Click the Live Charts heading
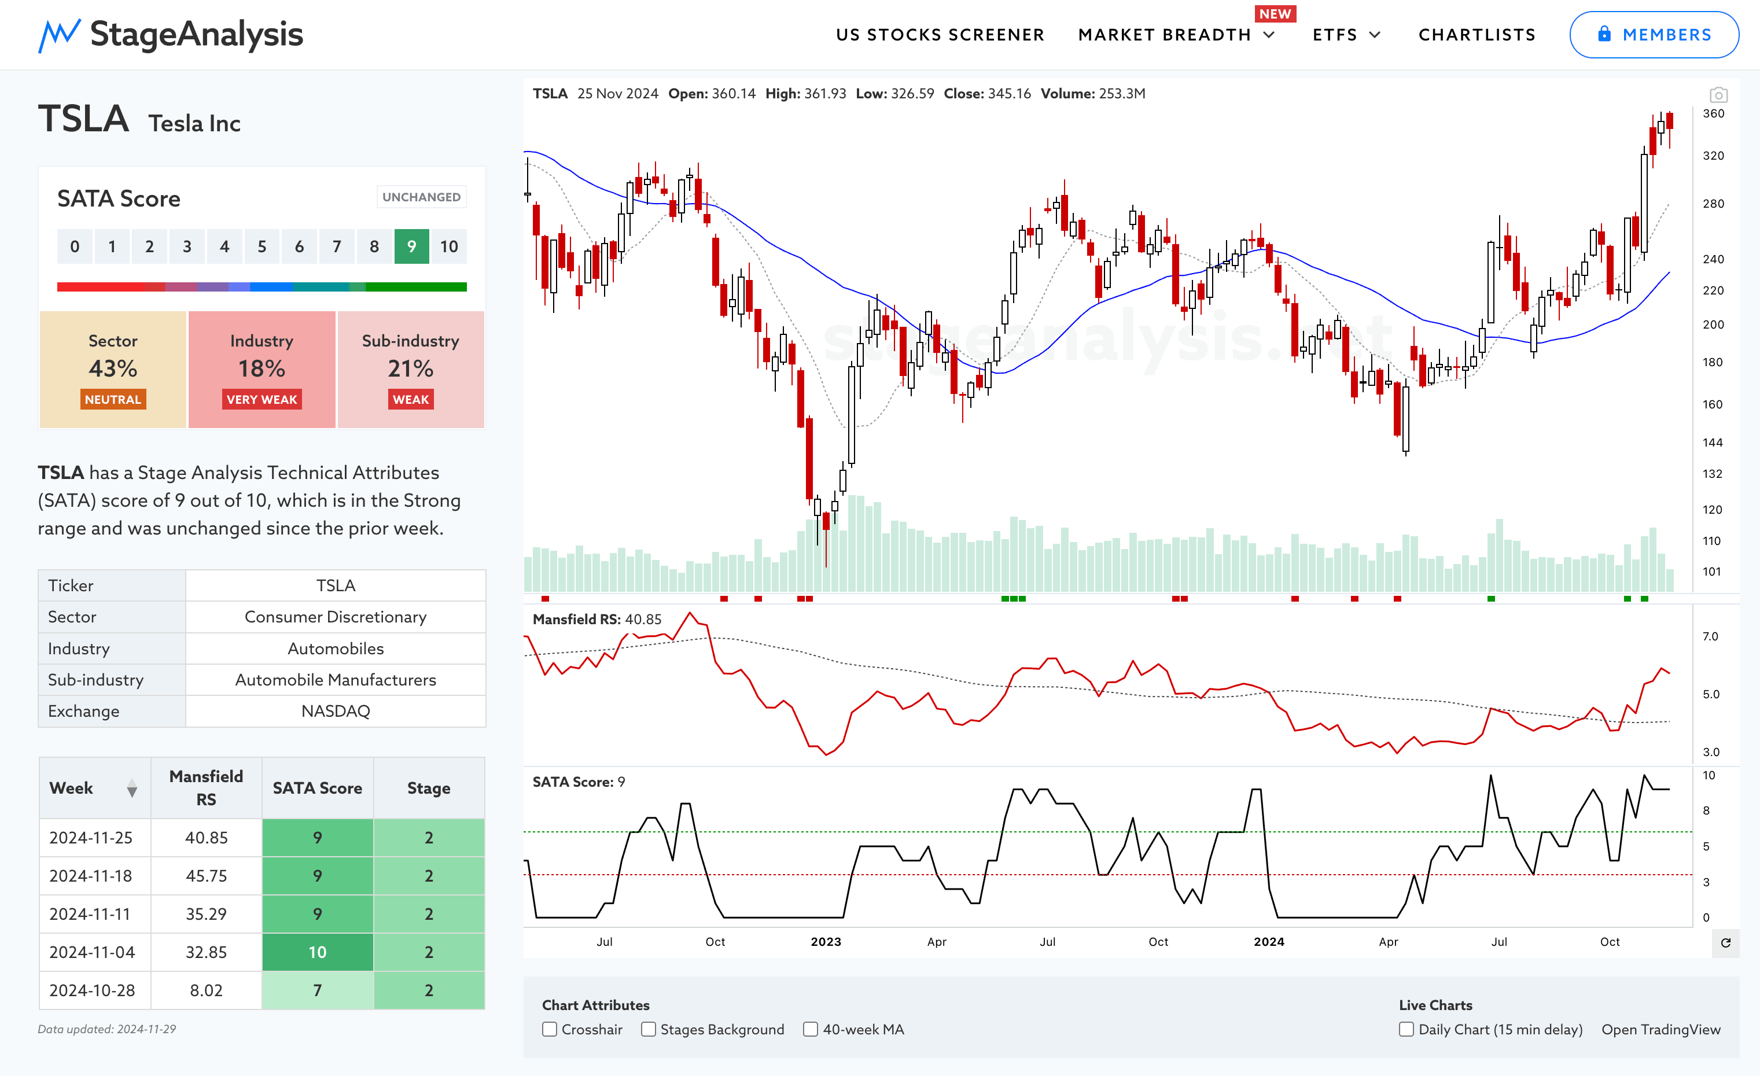Viewport: 1760px width, 1076px height. coord(1436,1005)
